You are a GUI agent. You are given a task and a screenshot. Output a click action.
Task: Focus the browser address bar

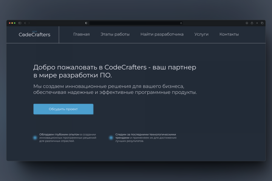pos(136,23)
